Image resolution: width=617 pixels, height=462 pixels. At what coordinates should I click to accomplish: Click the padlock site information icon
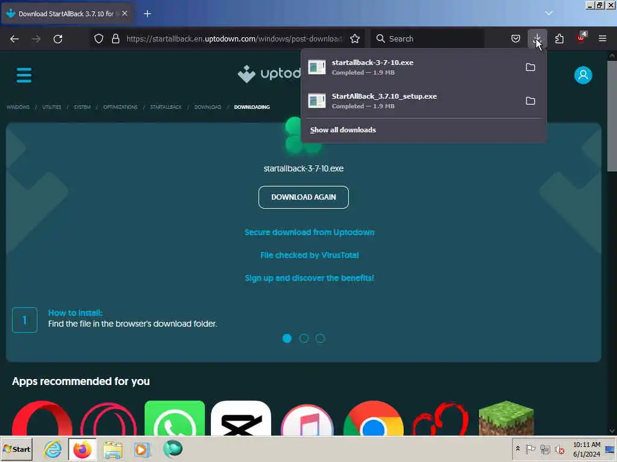click(115, 38)
